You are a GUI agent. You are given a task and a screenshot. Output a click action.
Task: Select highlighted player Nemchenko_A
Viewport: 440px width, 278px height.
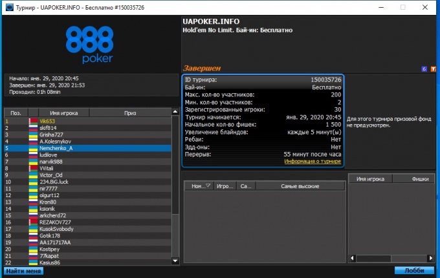(88, 148)
